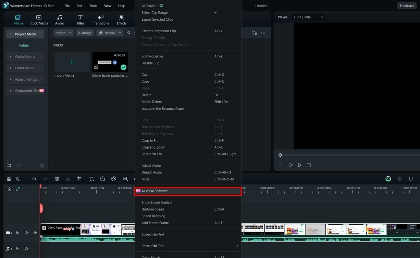The height and width of the screenshot is (258, 420).
Task: Expand the Cloud Media item
Action: click(x=25, y=68)
